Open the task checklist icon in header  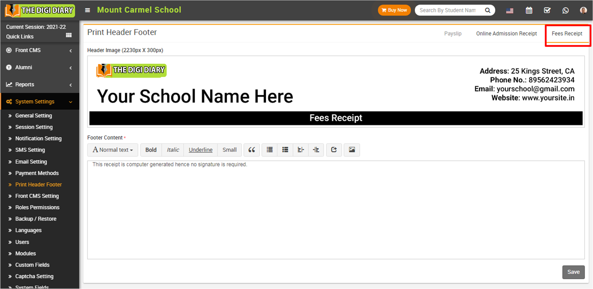coord(547,10)
